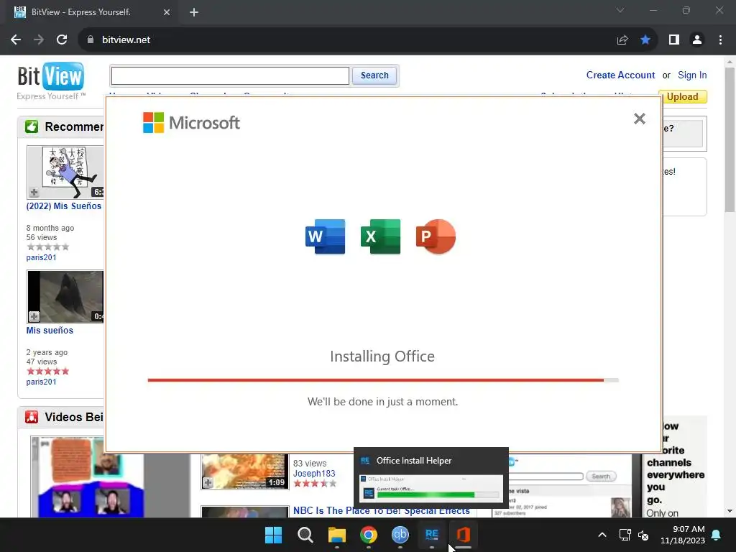Open NBC Is The Place To Be link

(x=381, y=511)
